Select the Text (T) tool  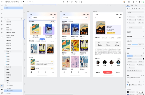point(2,25)
